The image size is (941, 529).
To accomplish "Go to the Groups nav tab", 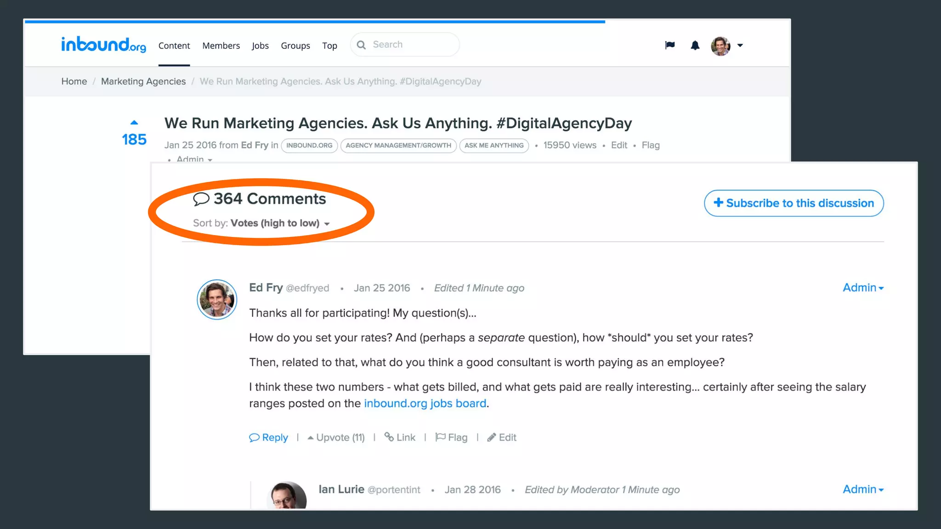I will pos(295,45).
